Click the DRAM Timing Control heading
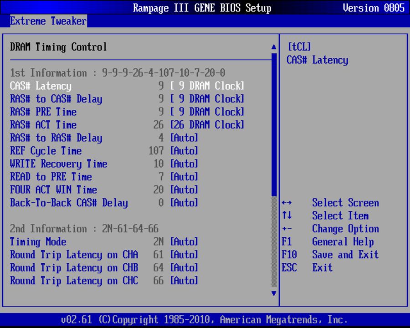 (x=58, y=47)
